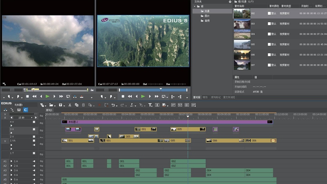This screenshot has height=184, width=327.
Task: Click the timeline playhead marker on ruler
Action: click(188, 116)
